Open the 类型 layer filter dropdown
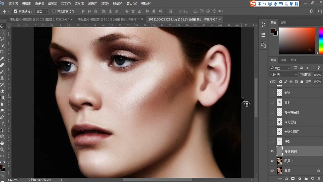The image size is (323, 182). click(280, 68)
